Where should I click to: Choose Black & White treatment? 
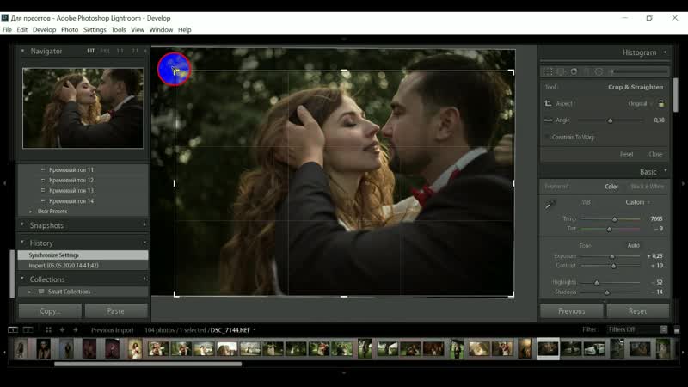648,187
